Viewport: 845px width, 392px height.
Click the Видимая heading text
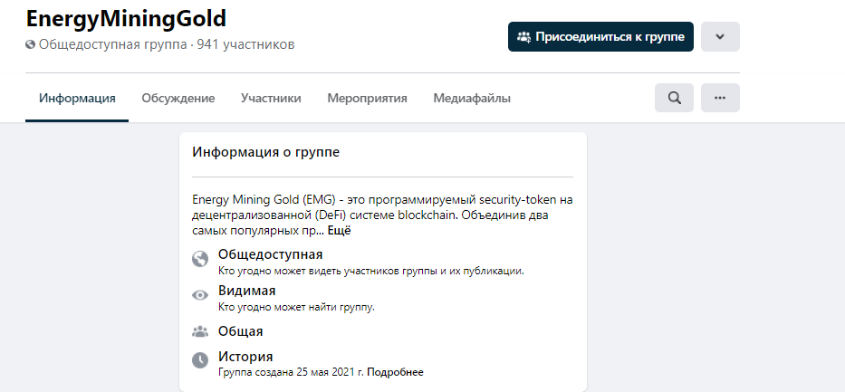coord(247,291)
